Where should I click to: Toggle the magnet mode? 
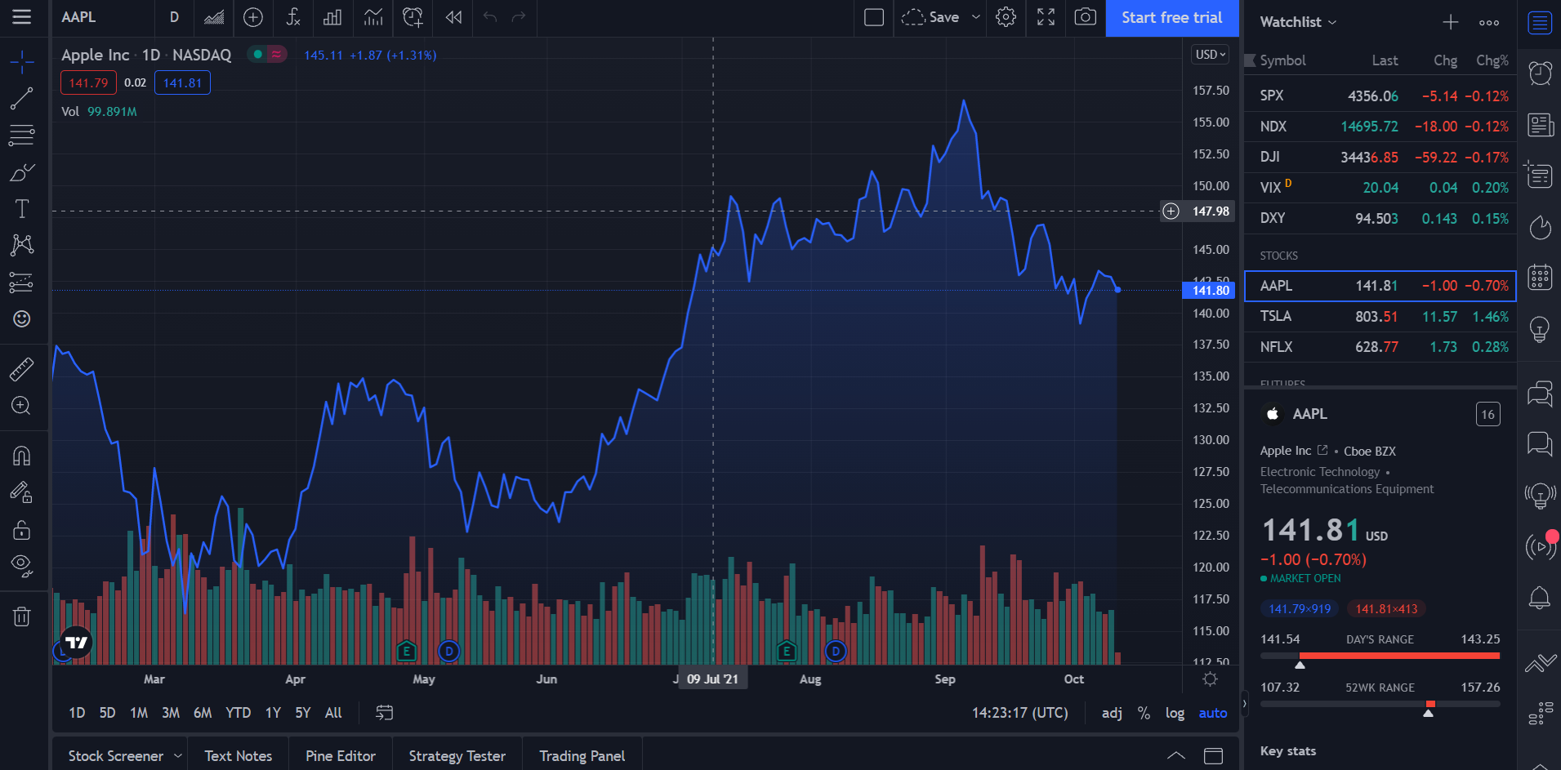click(x=22, y=456)
